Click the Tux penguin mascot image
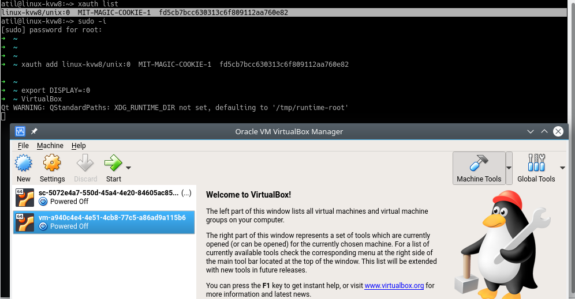575x299 pixels. pos(502,244)
